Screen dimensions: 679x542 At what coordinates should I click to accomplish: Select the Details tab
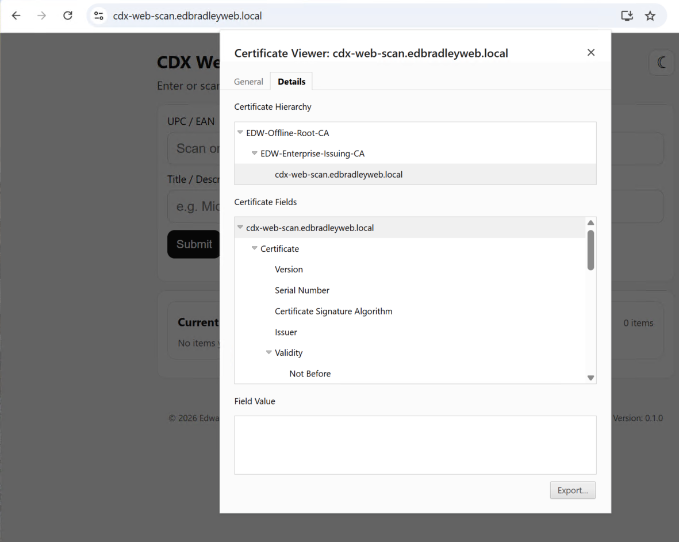click(291, 82)
